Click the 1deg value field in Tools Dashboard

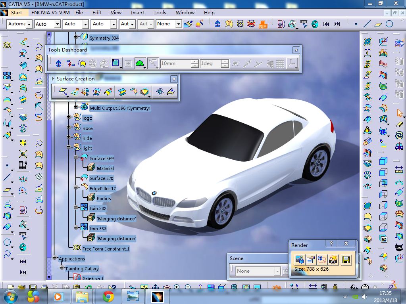[x=210, y=63]
